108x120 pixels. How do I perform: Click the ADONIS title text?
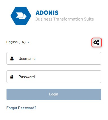(47, 13)
